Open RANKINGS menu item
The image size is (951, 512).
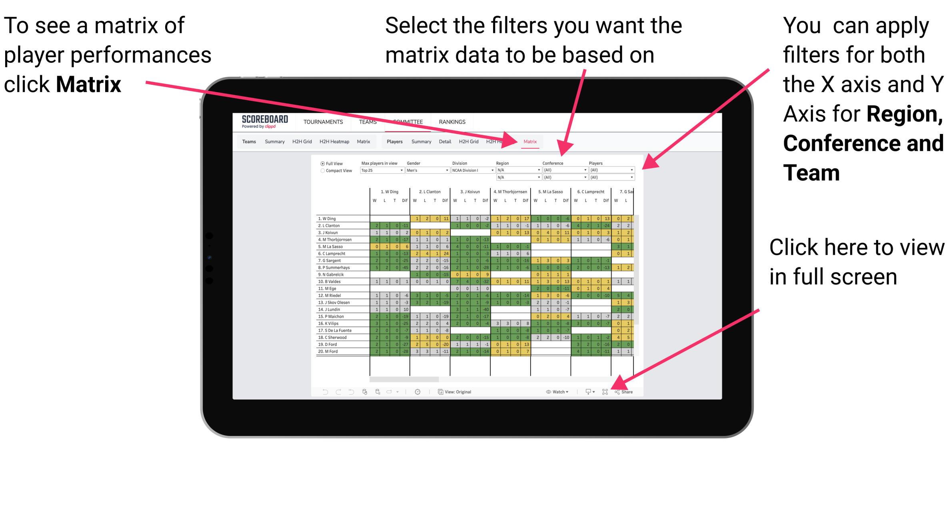click(453, 122)
